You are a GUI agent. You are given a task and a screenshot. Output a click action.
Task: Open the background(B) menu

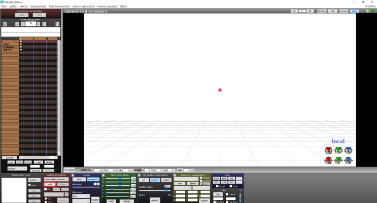click(38, 6)
